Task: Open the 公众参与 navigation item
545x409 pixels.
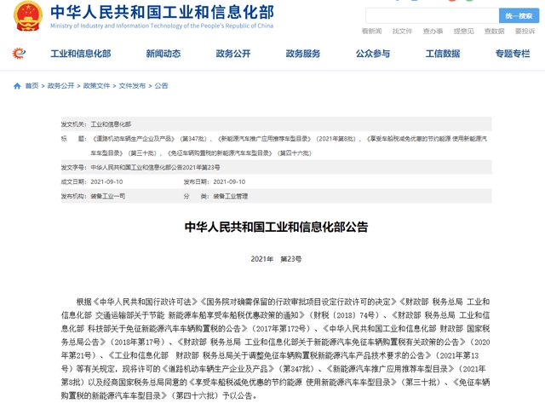Action: point(372,54)
